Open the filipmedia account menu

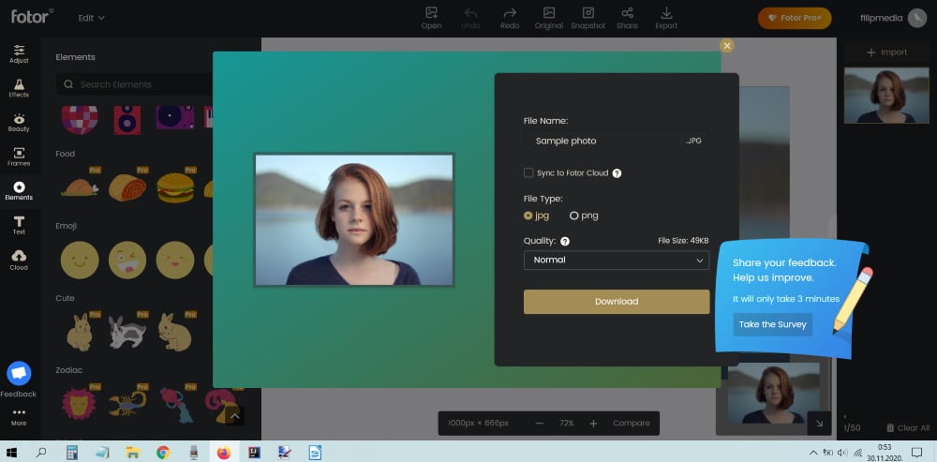point(886,18)
